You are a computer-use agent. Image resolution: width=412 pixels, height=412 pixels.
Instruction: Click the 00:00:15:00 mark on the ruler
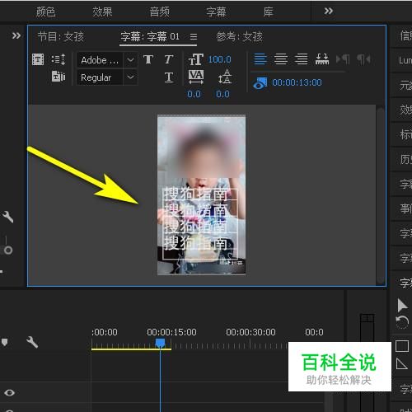pyautogui.click(x=171, y=332)
